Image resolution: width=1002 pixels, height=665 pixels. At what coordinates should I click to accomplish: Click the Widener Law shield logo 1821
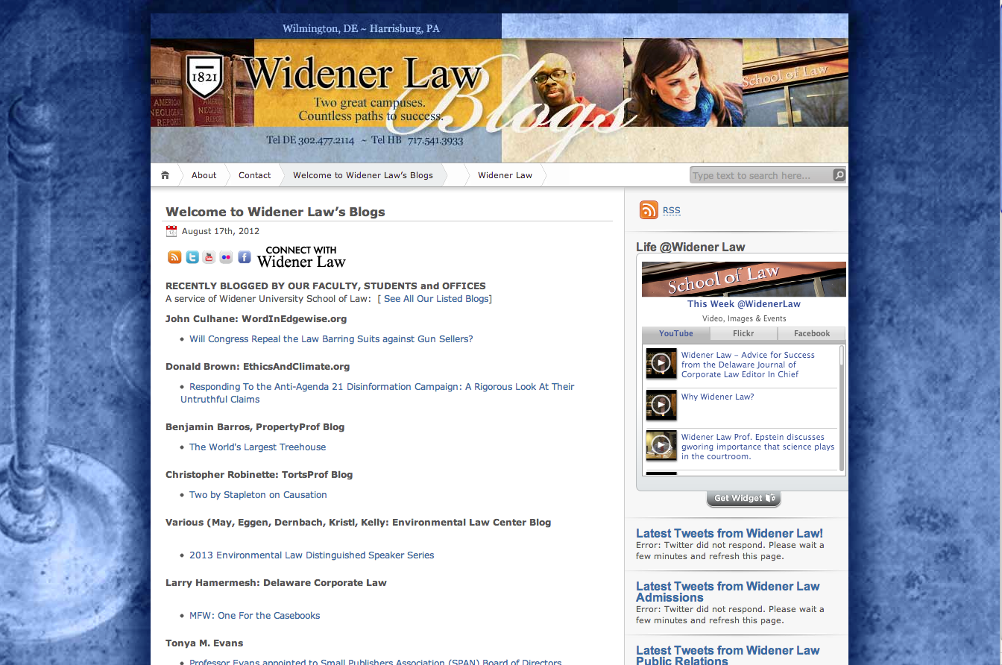click(x=204, y=78)
